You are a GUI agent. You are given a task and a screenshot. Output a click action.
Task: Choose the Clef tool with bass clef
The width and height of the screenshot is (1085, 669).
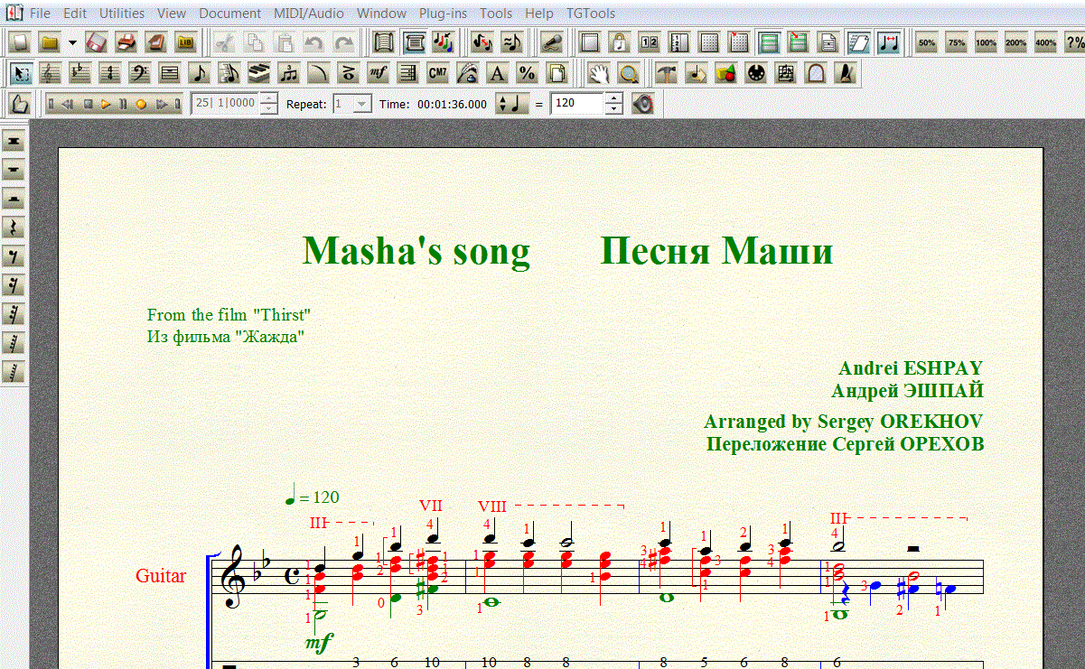[139, 73]
